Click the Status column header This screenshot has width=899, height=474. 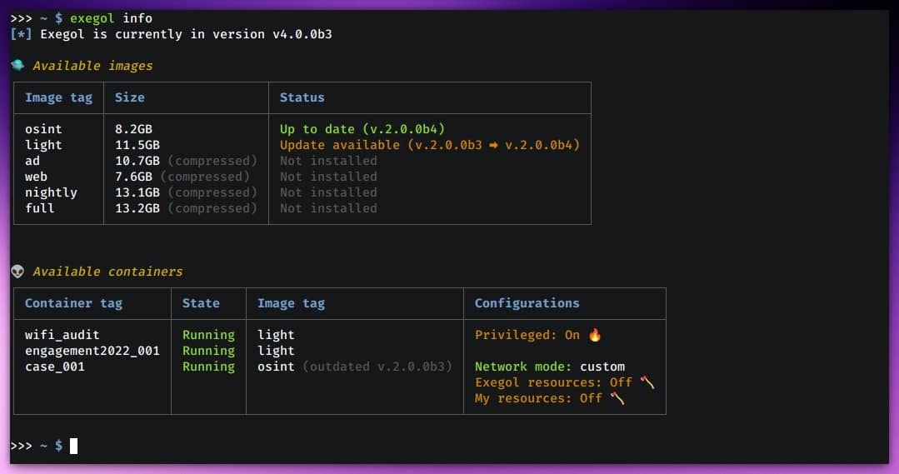point(302,97)
